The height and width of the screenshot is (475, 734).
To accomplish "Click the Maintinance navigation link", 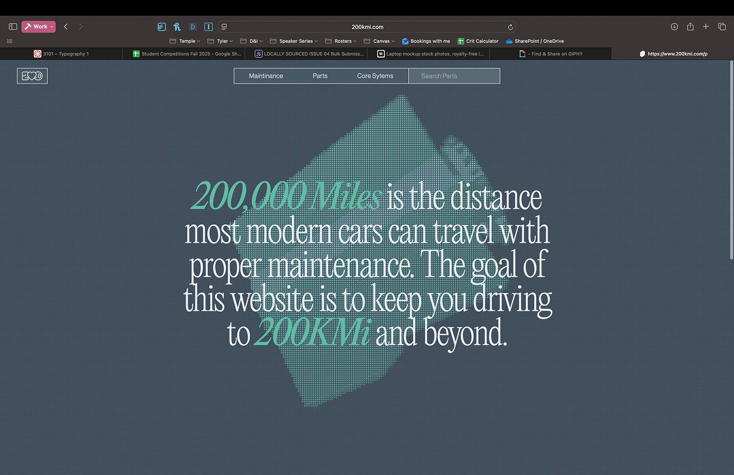I will click(x=266, y=76).
